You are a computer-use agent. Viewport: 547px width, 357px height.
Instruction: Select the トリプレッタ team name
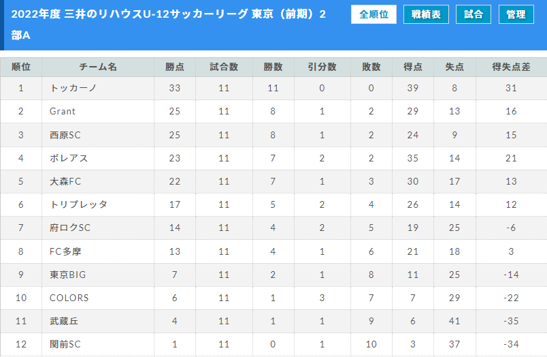pos(78,204)
